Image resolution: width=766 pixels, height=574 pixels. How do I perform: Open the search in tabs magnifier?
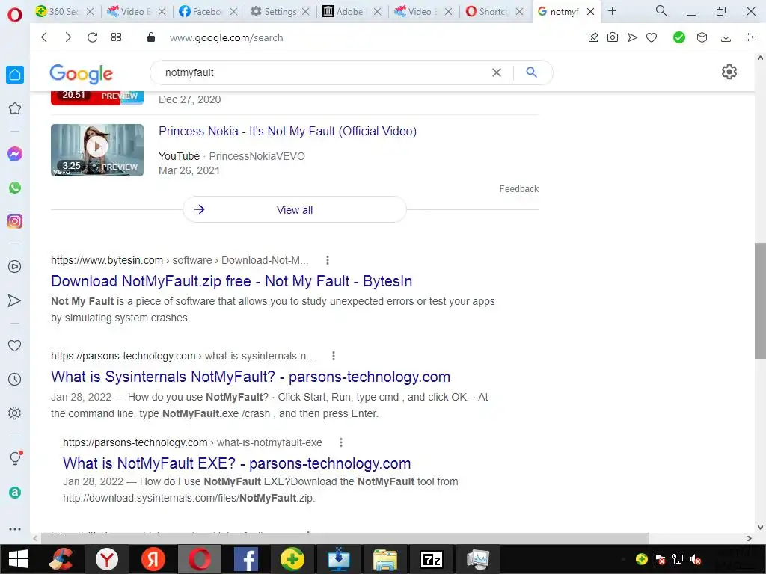tap(661, 10)
